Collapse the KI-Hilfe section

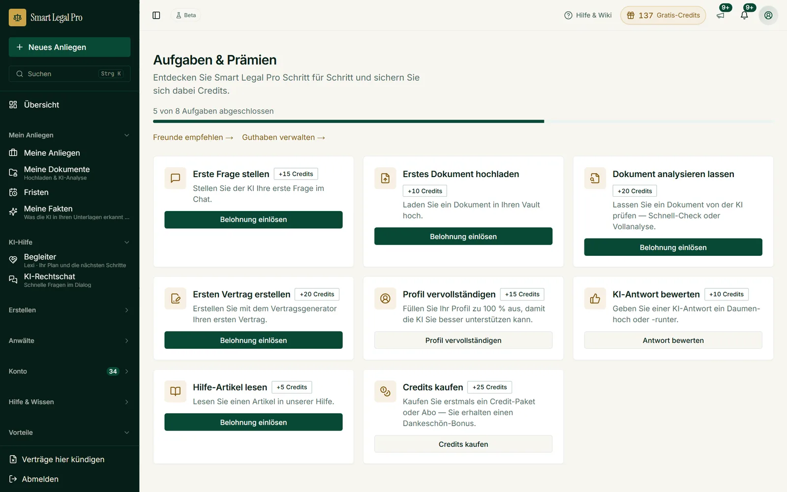[69, 242]
